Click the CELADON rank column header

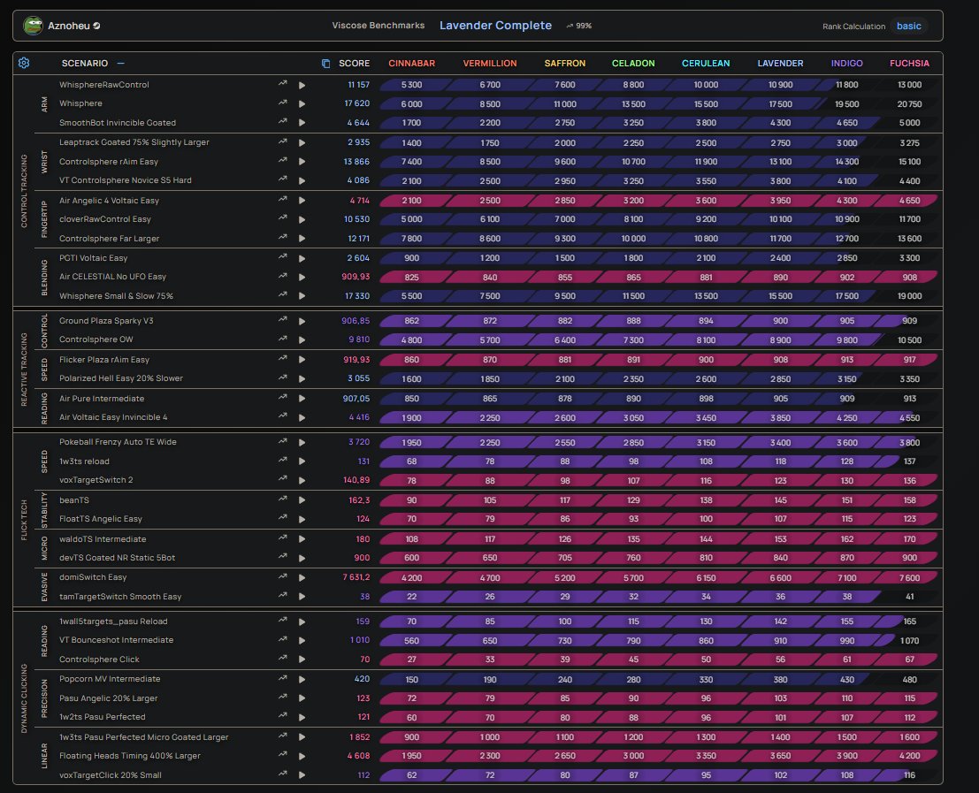click(x=633, y=64)
